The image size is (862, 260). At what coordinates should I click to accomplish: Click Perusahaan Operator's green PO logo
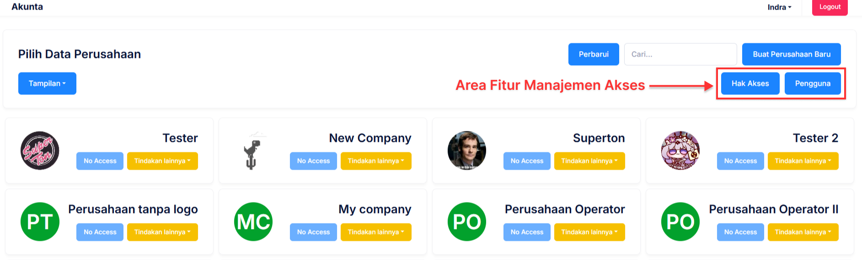click(466, 222)
